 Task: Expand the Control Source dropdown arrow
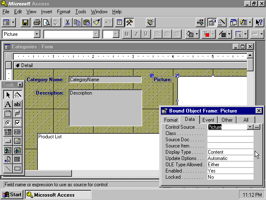click(x=250, y=127)
